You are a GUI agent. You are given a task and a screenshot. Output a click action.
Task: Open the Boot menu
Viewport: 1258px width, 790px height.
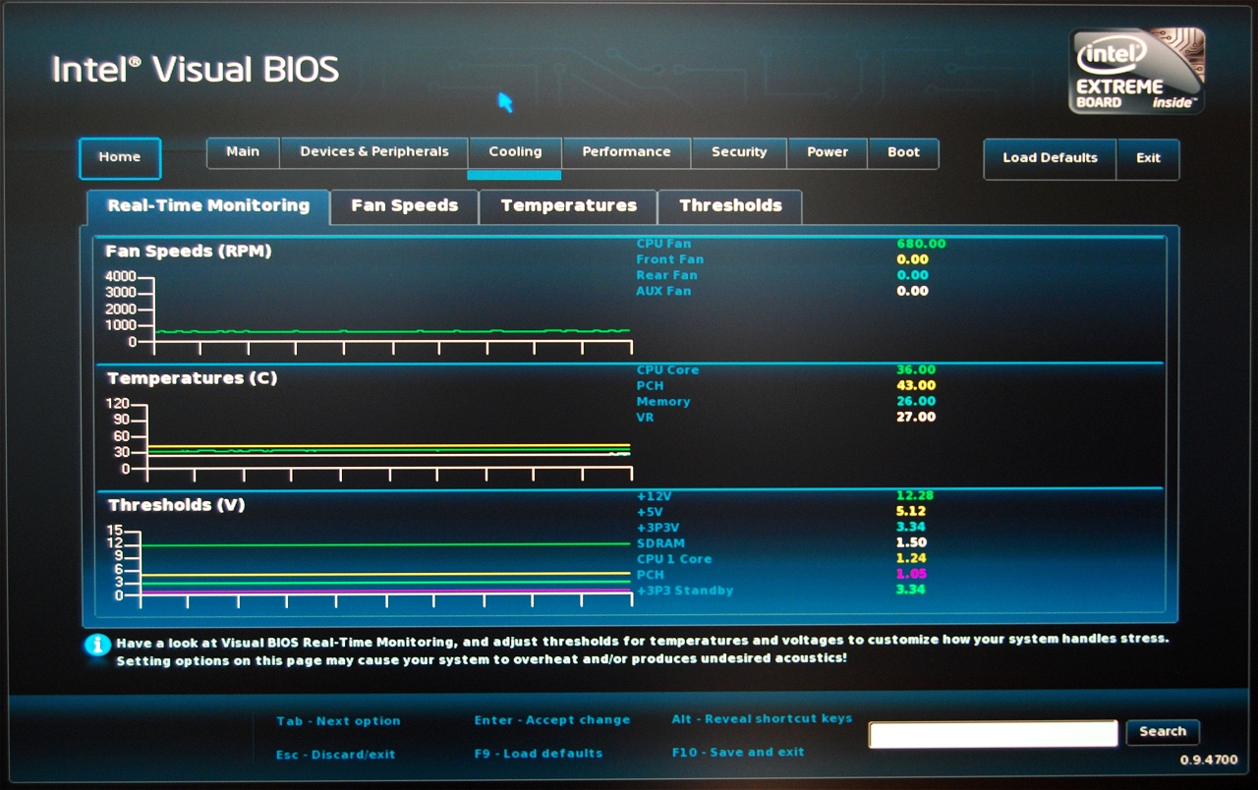point(903,152)
